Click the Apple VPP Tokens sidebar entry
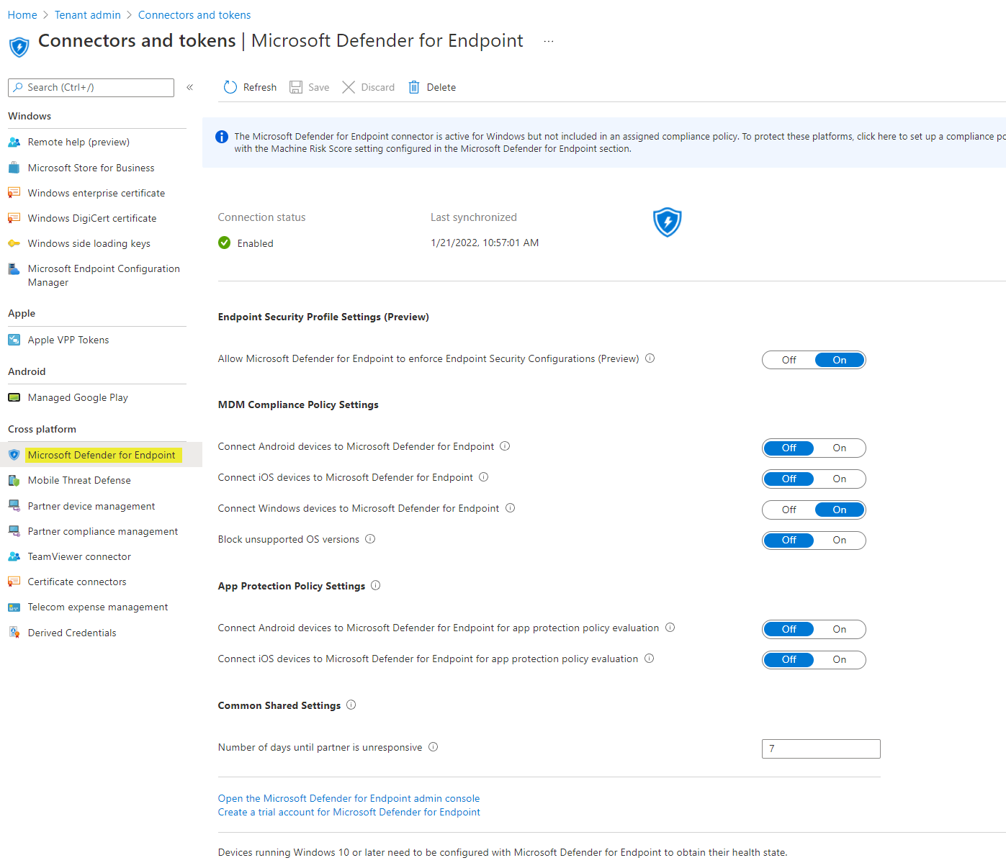Viewport: 1006px width, 868px height. (68, 340)
